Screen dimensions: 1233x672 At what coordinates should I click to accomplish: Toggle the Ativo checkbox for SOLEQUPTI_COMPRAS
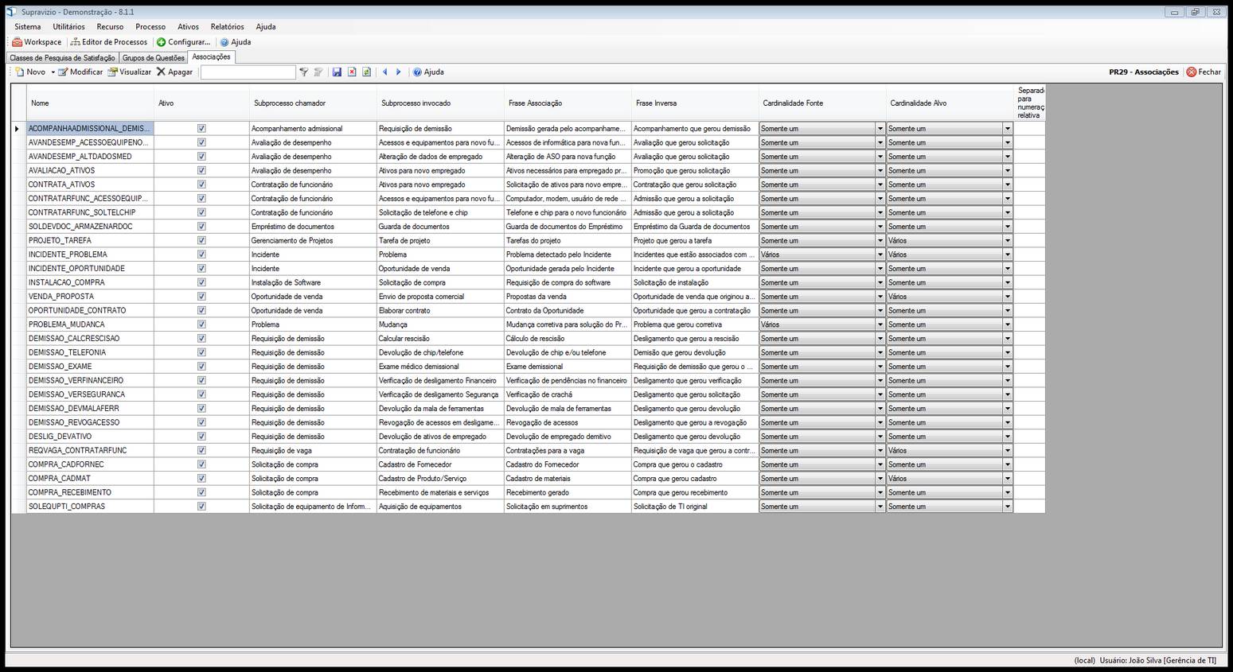(x=201, y=506)
